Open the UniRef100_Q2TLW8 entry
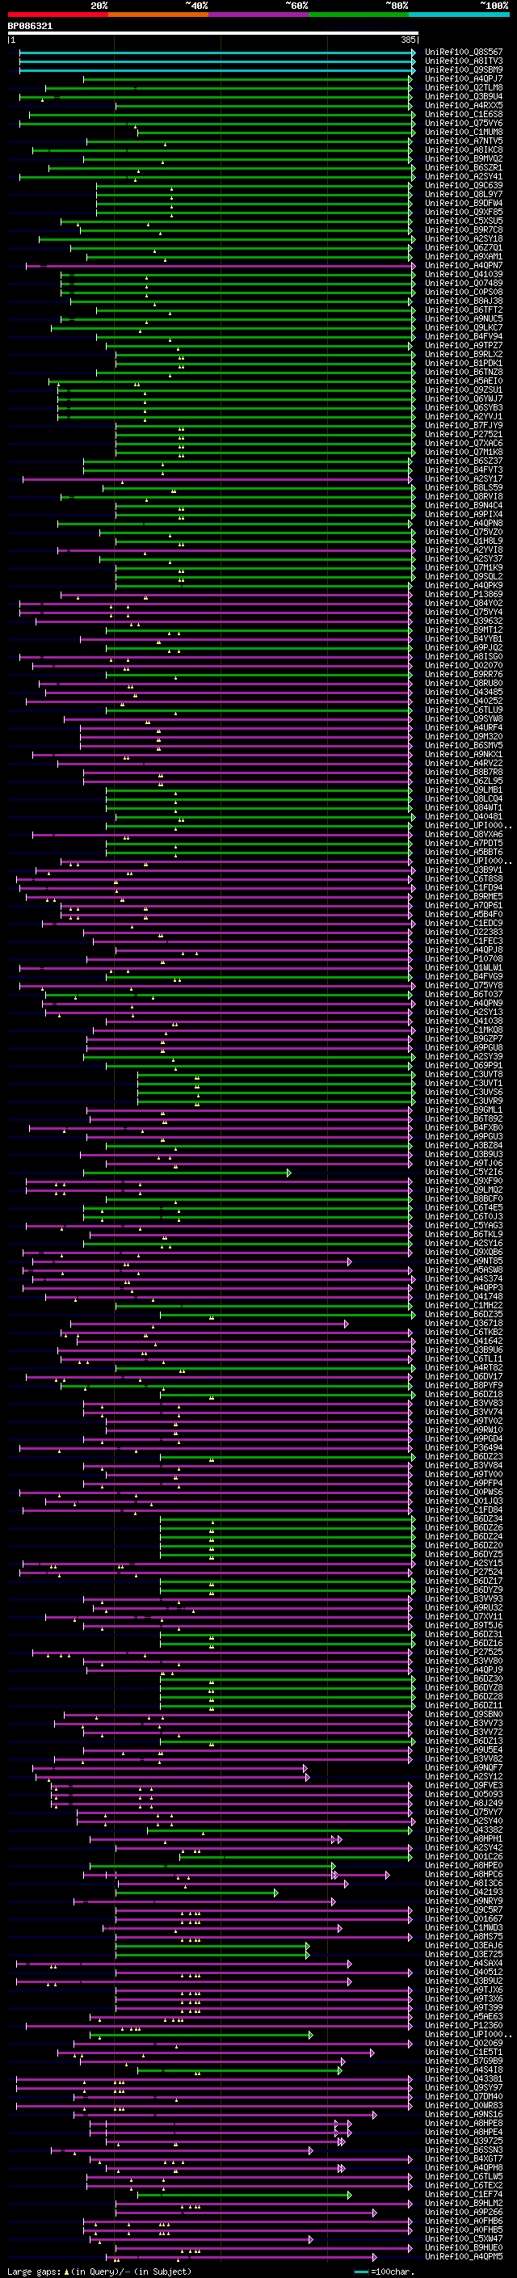The width and height of the screenshot is (517, 2278). pos(464,87)
